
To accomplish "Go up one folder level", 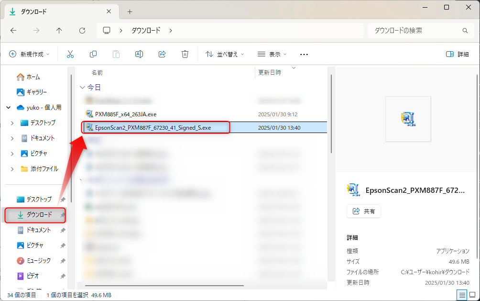I will pyautogui.click(x=59, y=30).
